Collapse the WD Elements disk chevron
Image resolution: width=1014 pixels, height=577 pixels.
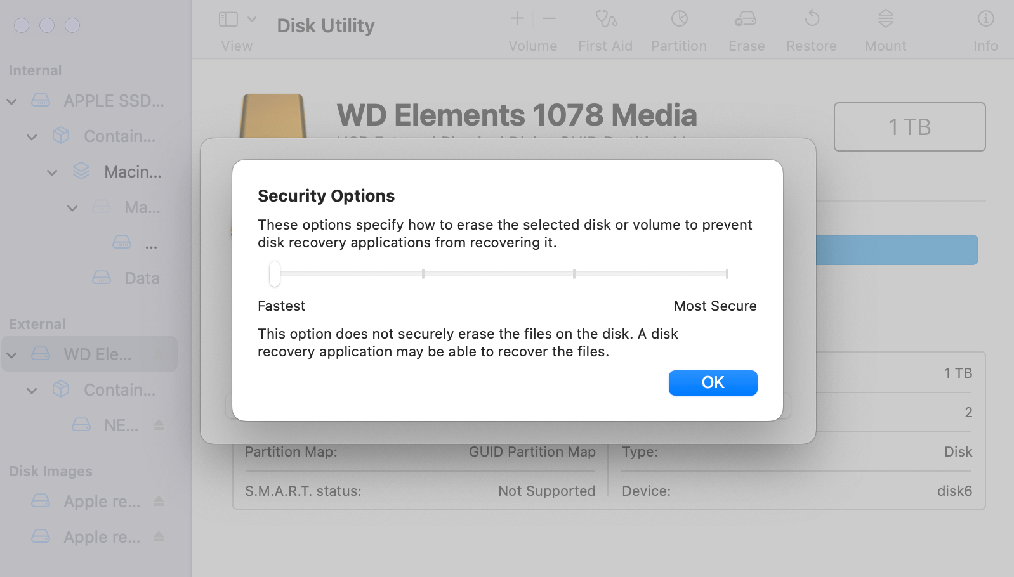coord(12,355)
